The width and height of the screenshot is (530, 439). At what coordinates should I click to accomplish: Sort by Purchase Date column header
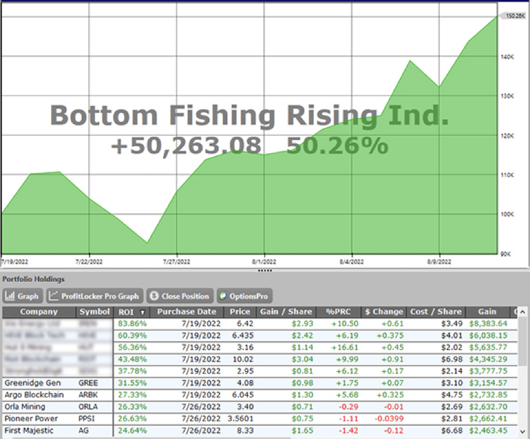[186, 312]
